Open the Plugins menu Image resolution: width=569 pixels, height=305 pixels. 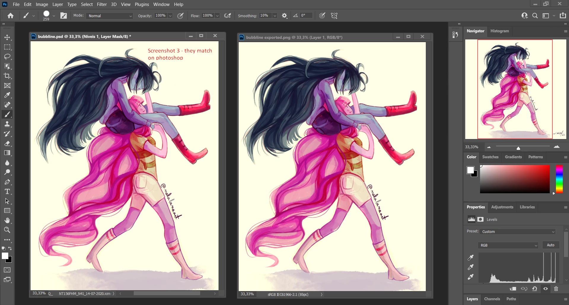point(142,4)
